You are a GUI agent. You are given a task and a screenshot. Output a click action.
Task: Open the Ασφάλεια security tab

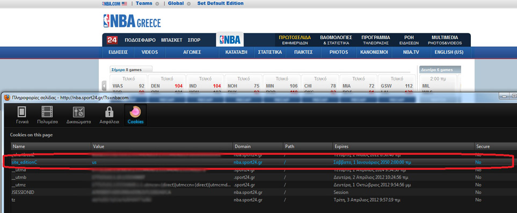click(x=109, y=115)
